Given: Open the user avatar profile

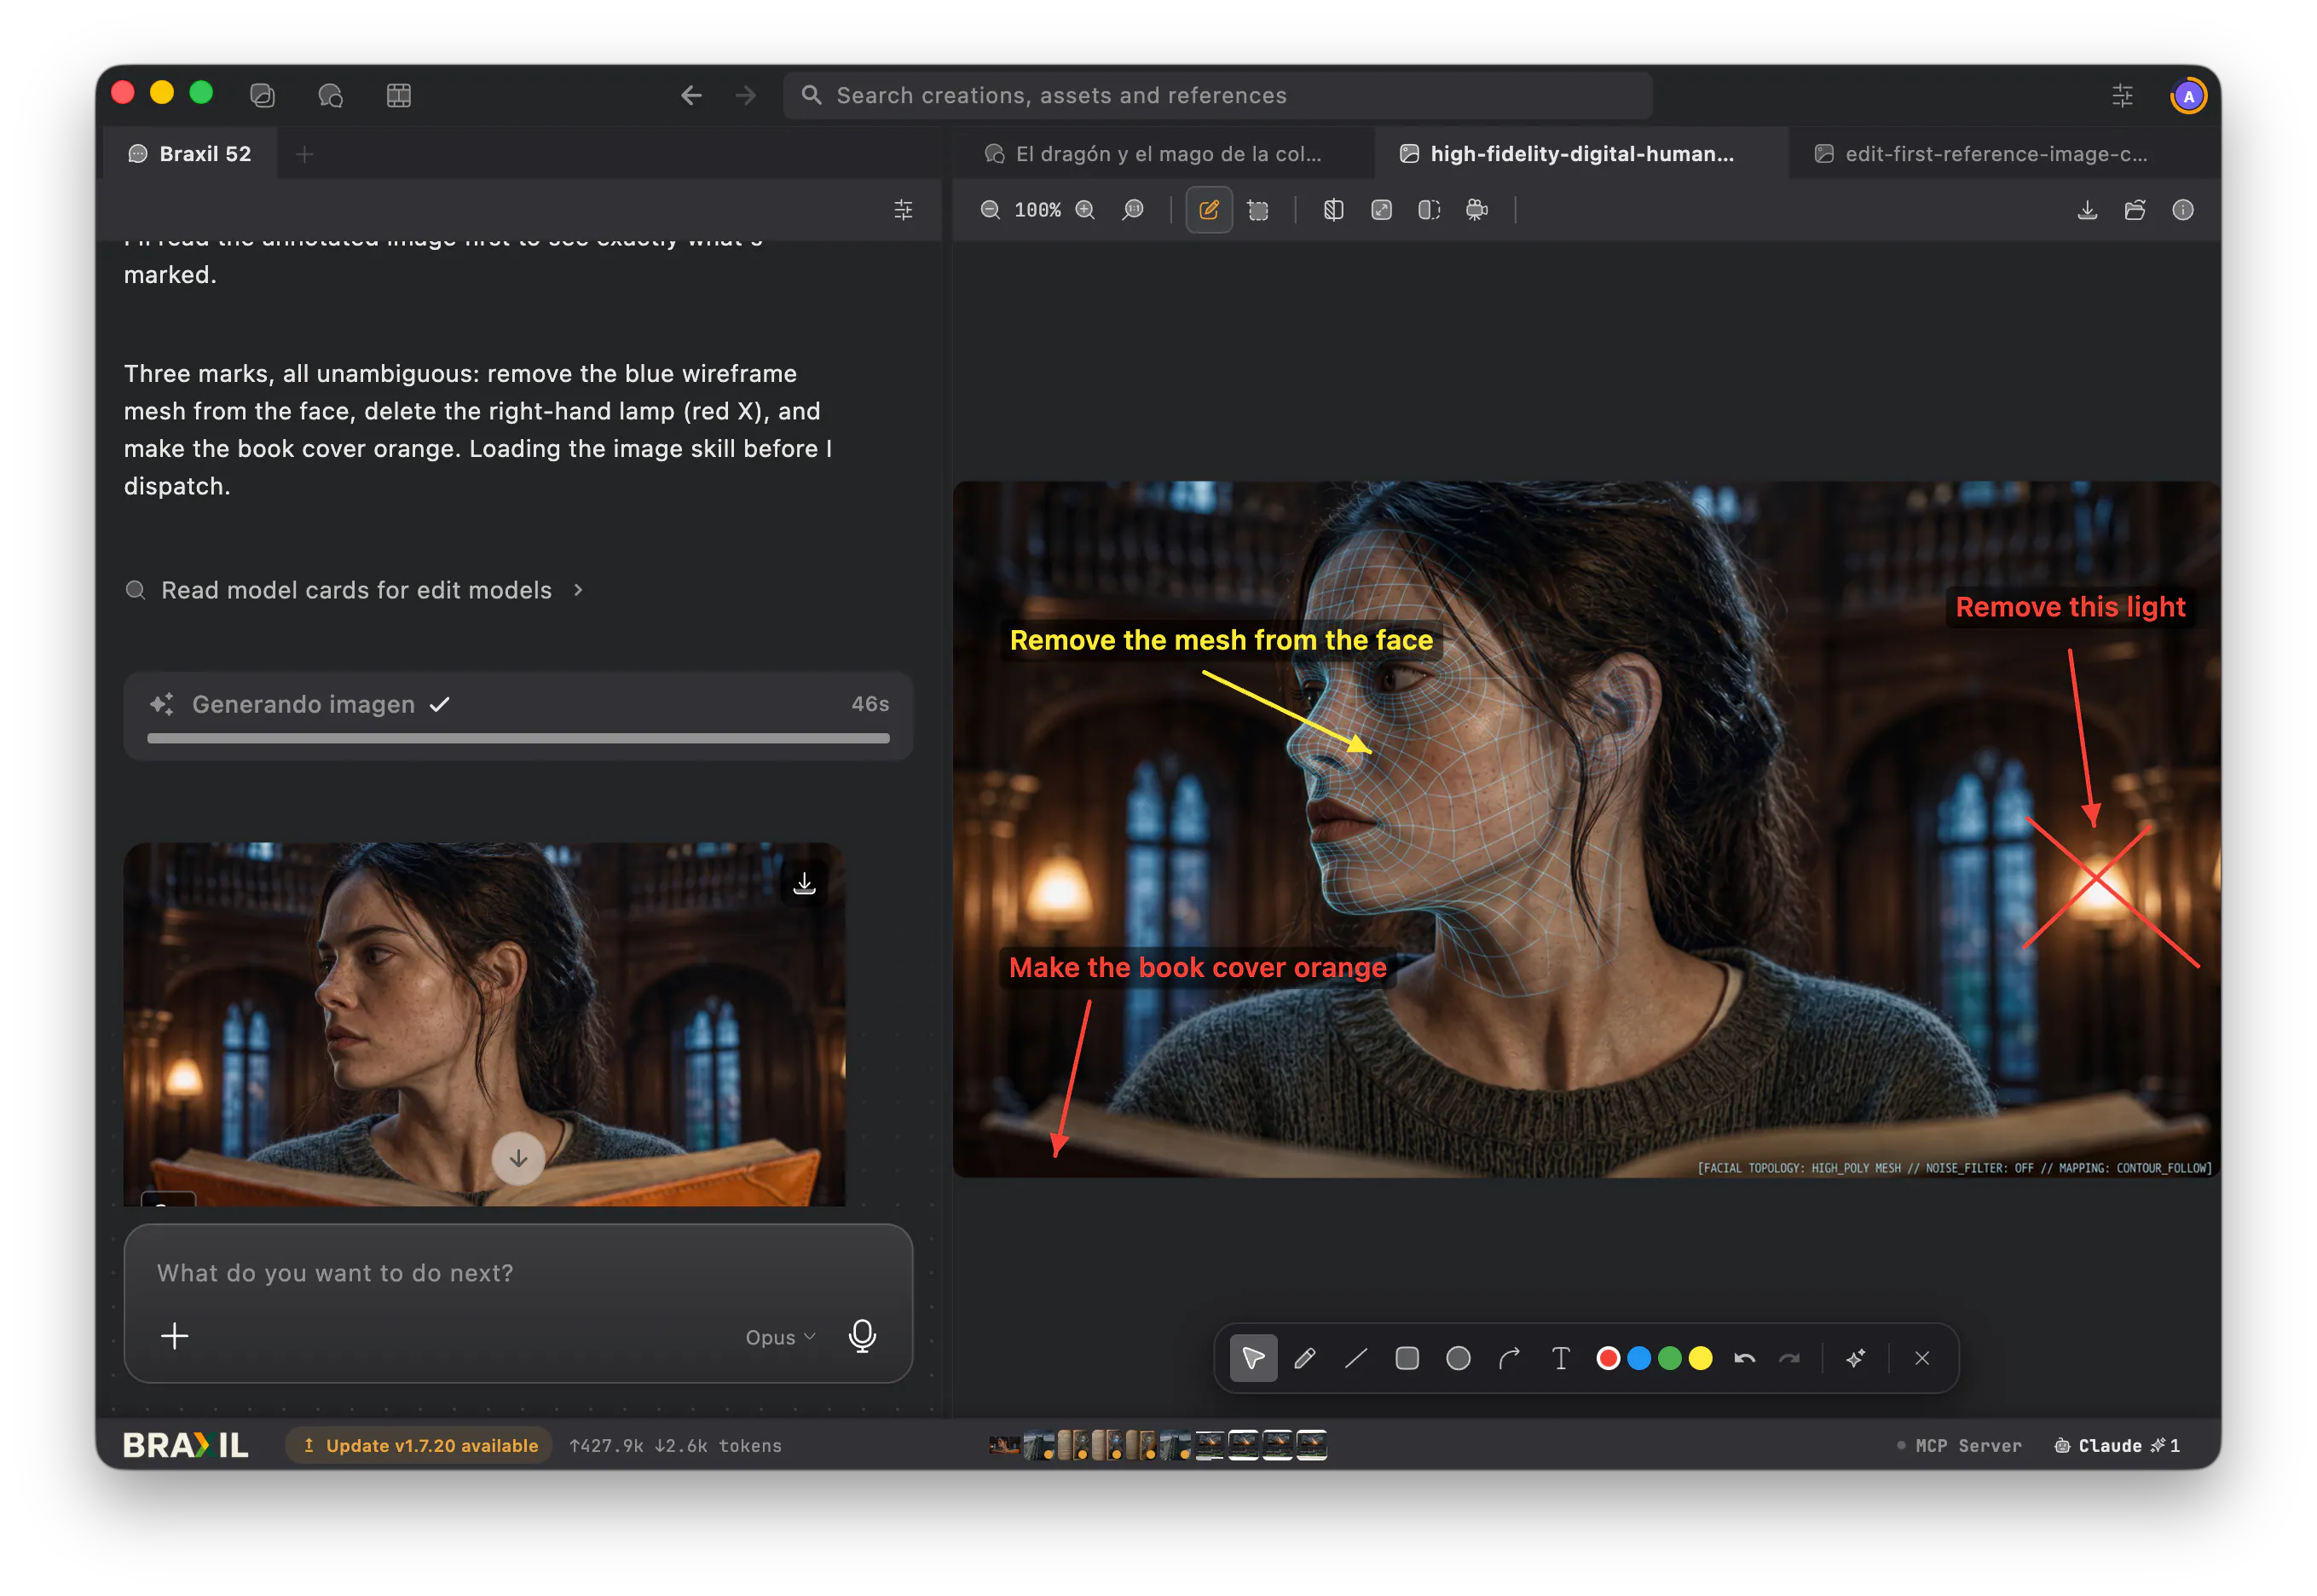Looking at the screenshot, I should coord(2188,96).
